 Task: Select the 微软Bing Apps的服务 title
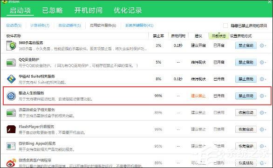37,143
